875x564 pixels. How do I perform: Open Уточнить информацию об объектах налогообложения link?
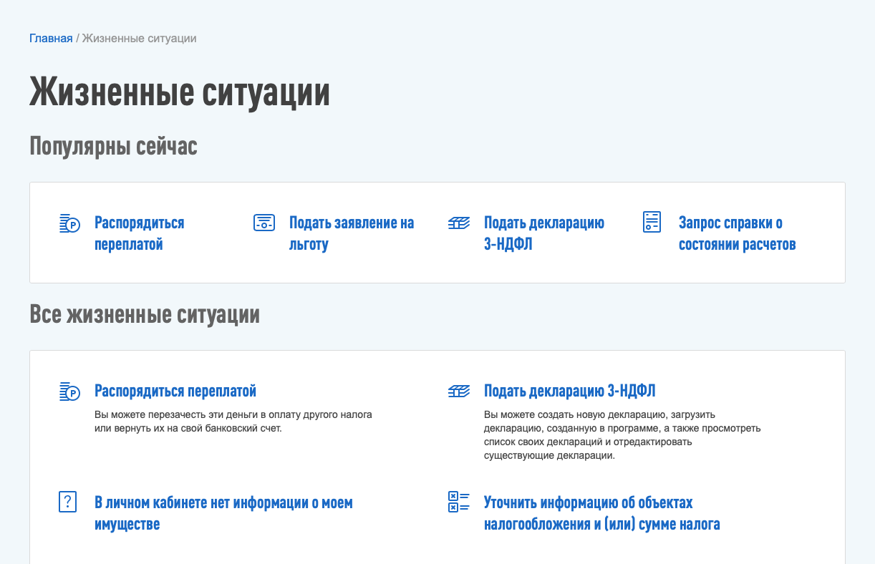[602, 513]
